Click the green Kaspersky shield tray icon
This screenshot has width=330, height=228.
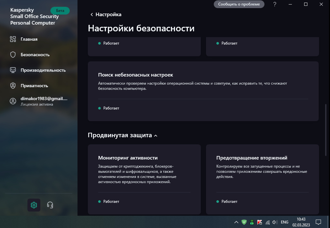244,222
